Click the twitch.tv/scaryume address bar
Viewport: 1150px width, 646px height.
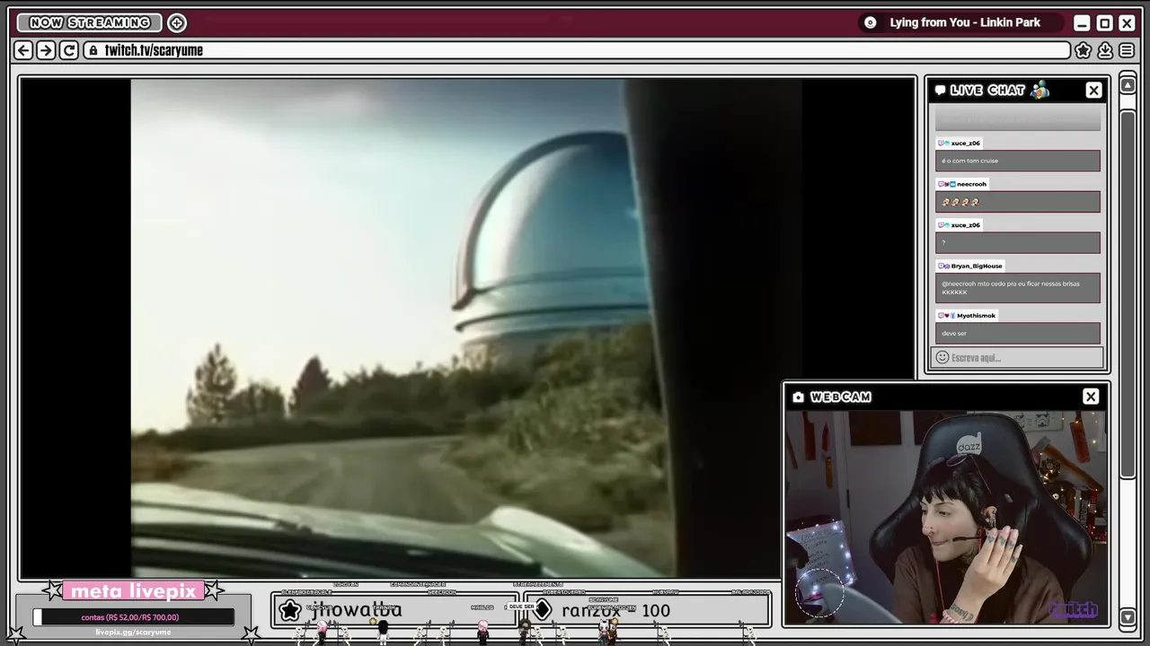pyautogui.click(x=577, y=50)
